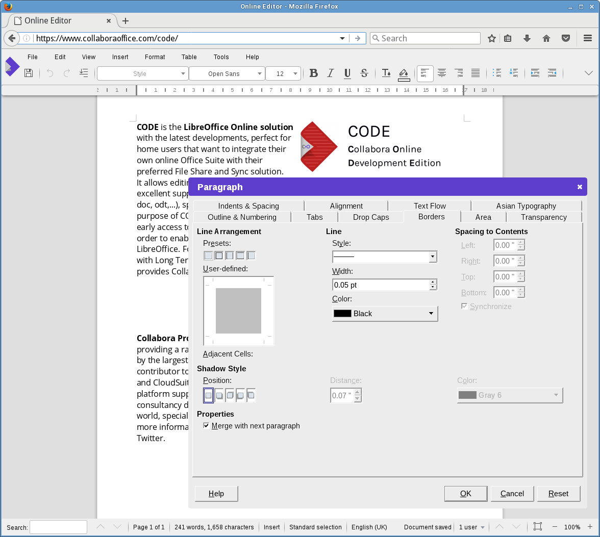600x537 pixels.
Task: Select the box border preset
Action: coord(219,255)
